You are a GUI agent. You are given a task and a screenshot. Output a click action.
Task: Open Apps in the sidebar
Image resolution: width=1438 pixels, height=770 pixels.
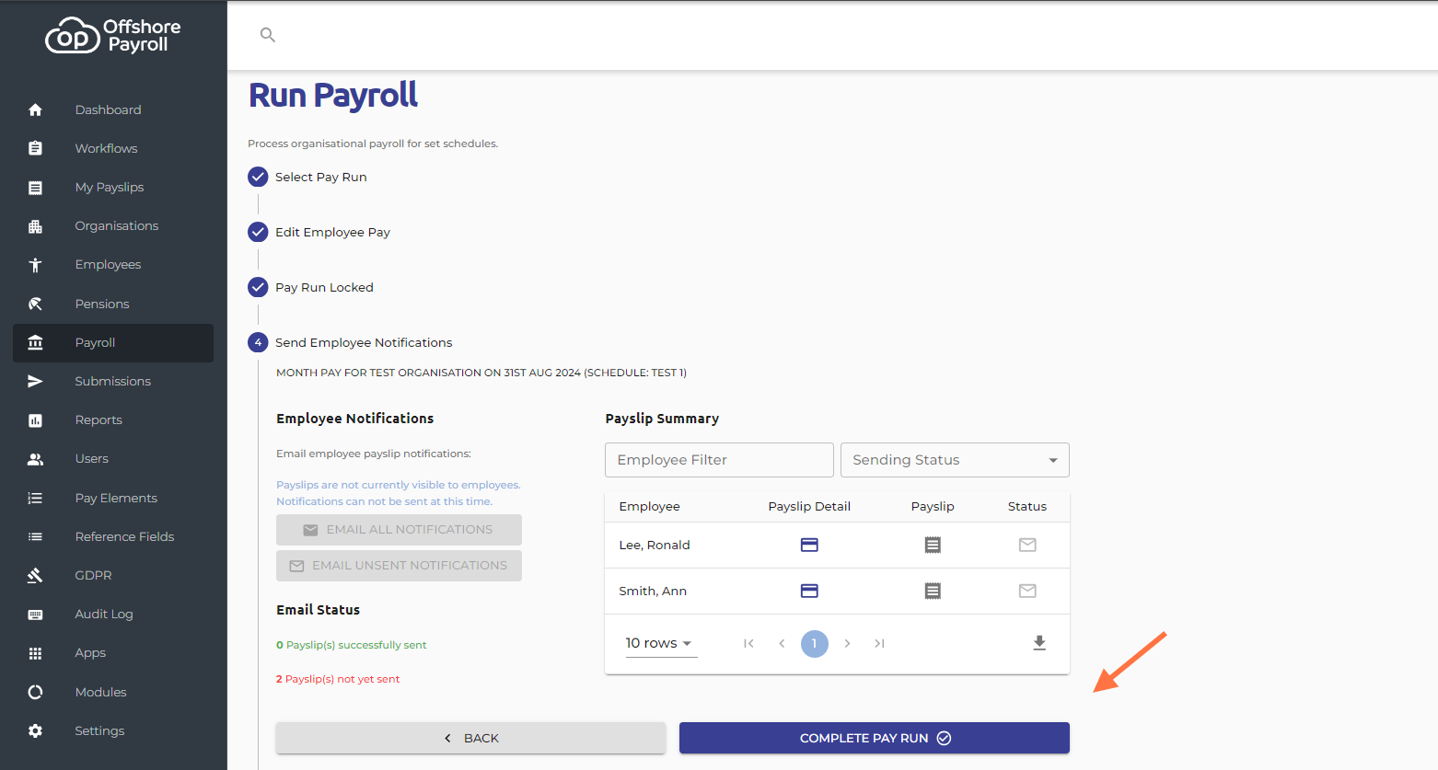click(113, 652)
